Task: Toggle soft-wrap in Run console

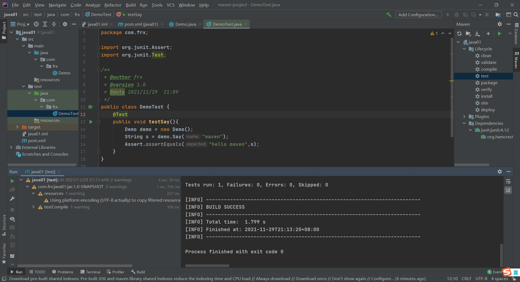Action: (x=508, y=182)
